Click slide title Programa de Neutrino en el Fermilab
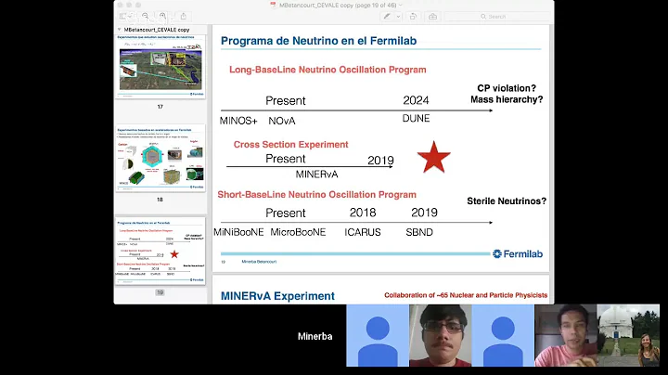 [318, 41]
